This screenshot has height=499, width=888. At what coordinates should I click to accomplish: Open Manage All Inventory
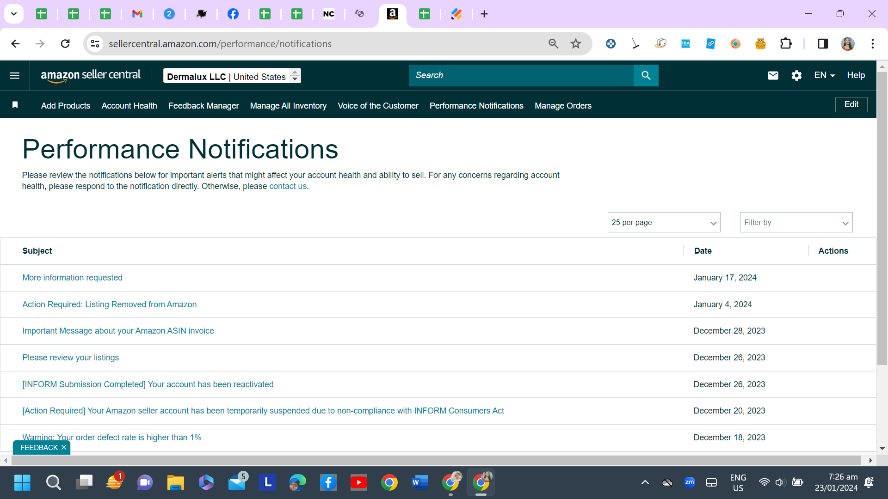[288, 106]
